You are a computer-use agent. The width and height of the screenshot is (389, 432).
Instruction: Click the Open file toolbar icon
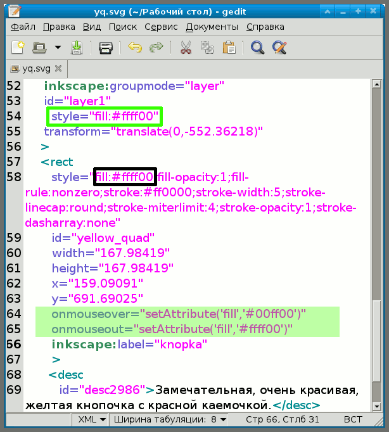pyautogui.click(x=39, y=48)
